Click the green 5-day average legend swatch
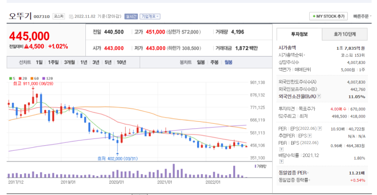 click(x=10, y=78)
